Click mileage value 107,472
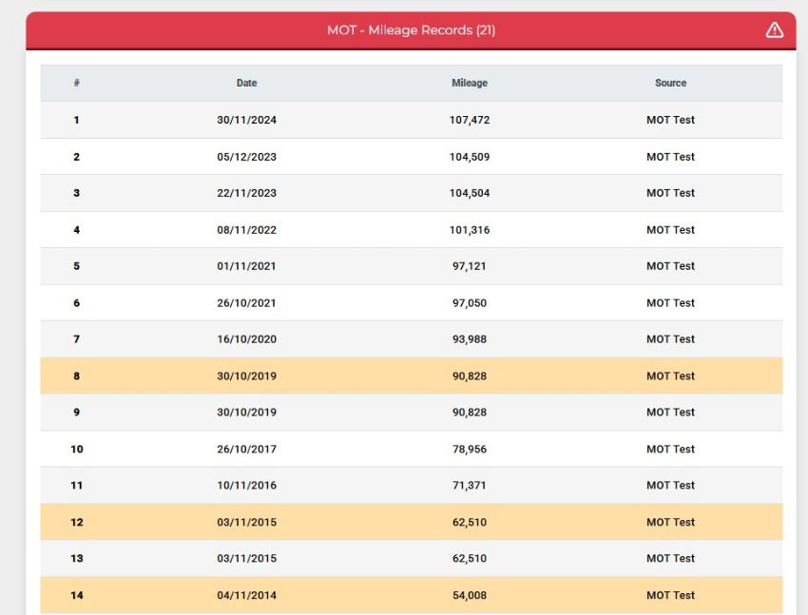This screenshot has width=808, height=615. pos(469,120)
